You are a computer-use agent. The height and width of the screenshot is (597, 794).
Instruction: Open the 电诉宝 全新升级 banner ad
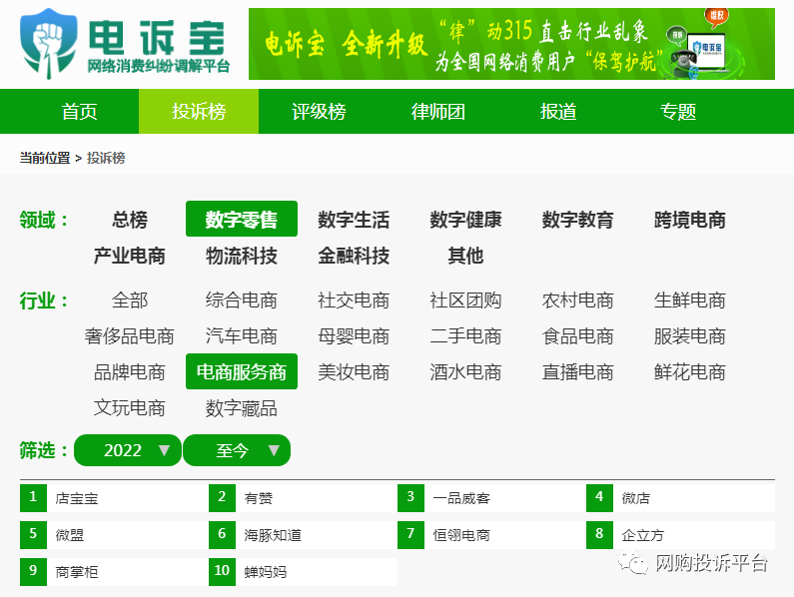click(x=511, y=44)
